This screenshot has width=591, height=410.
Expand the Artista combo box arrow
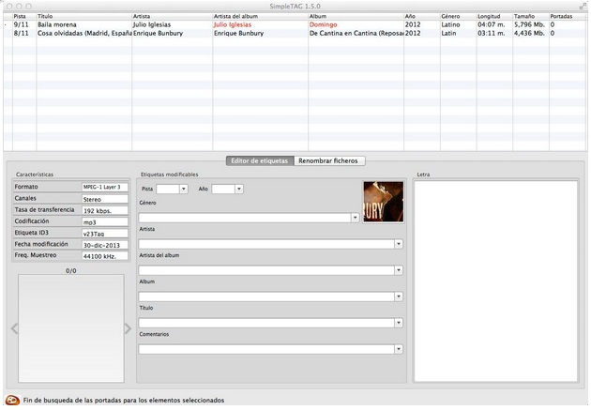[x=399, y=244]
